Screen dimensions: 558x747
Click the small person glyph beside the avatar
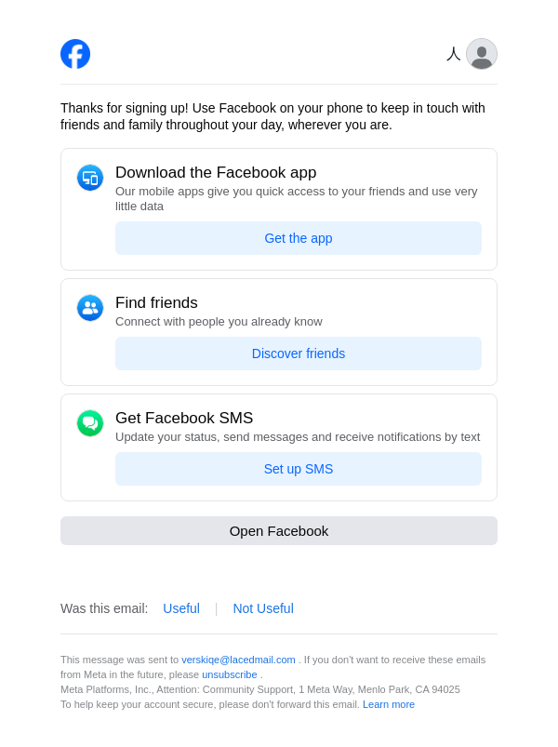(x=454, y=54)
